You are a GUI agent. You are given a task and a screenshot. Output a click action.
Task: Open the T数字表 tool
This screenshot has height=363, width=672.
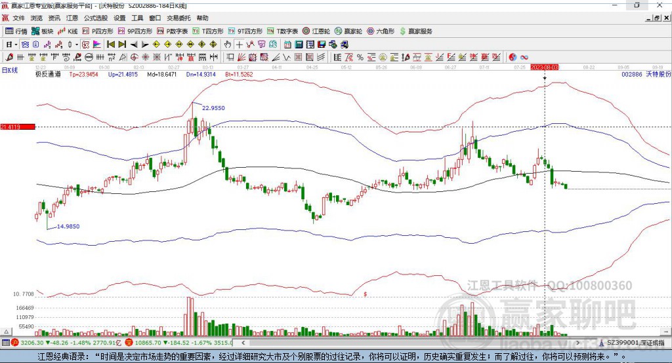tap(282, 31)
